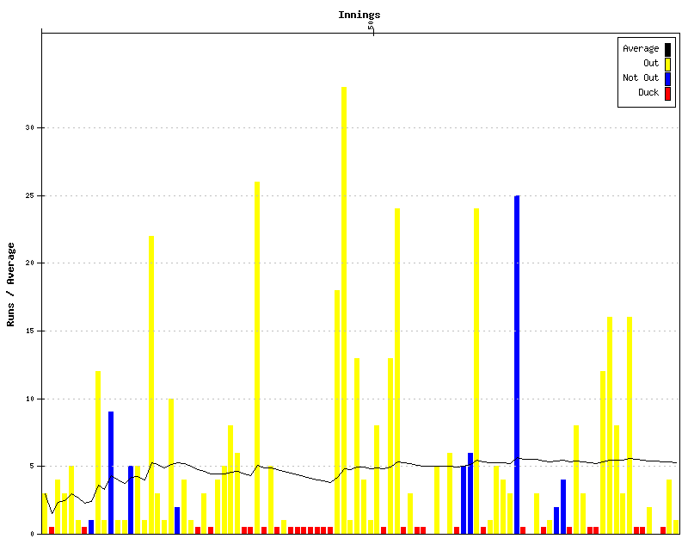This screenshot has width=688, height=551.
Task: Select the 'Duck' legend label
Action: click(648, 92)
